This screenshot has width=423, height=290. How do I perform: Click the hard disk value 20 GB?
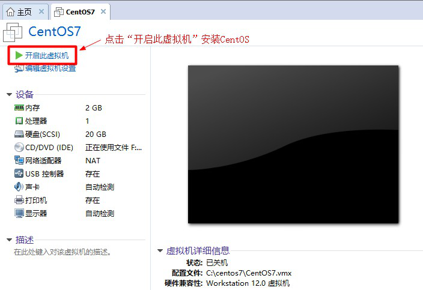pyautogui.click(x=96, y=134)
